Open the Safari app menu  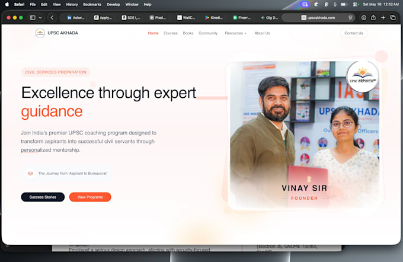(20, 4)
